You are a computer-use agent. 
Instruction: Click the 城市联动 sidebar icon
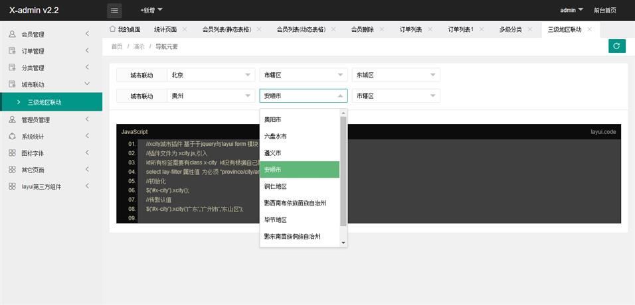(x=12, y=85)
